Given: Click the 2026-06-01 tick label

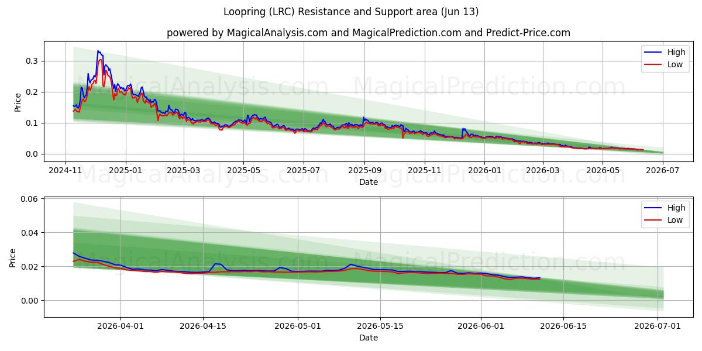Looking at the screenshot, I should pyautogui.click(x=481, y=326).
